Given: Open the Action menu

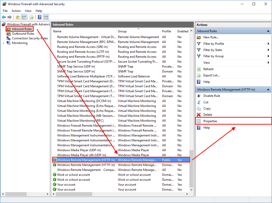Looking at the screenshot, I should 16,11.
